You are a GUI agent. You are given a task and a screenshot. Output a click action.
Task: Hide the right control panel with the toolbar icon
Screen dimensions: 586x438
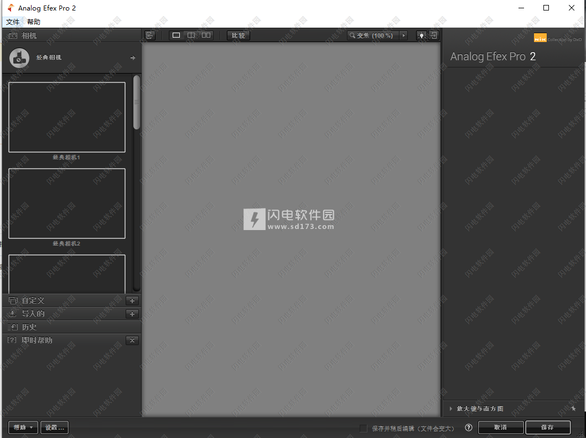click(433, 35)
